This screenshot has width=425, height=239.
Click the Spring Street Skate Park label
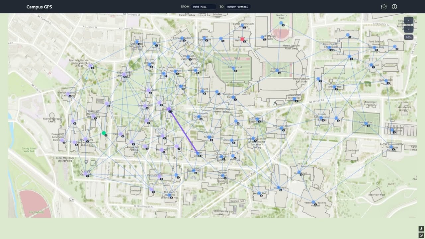[x=28, y=150]
